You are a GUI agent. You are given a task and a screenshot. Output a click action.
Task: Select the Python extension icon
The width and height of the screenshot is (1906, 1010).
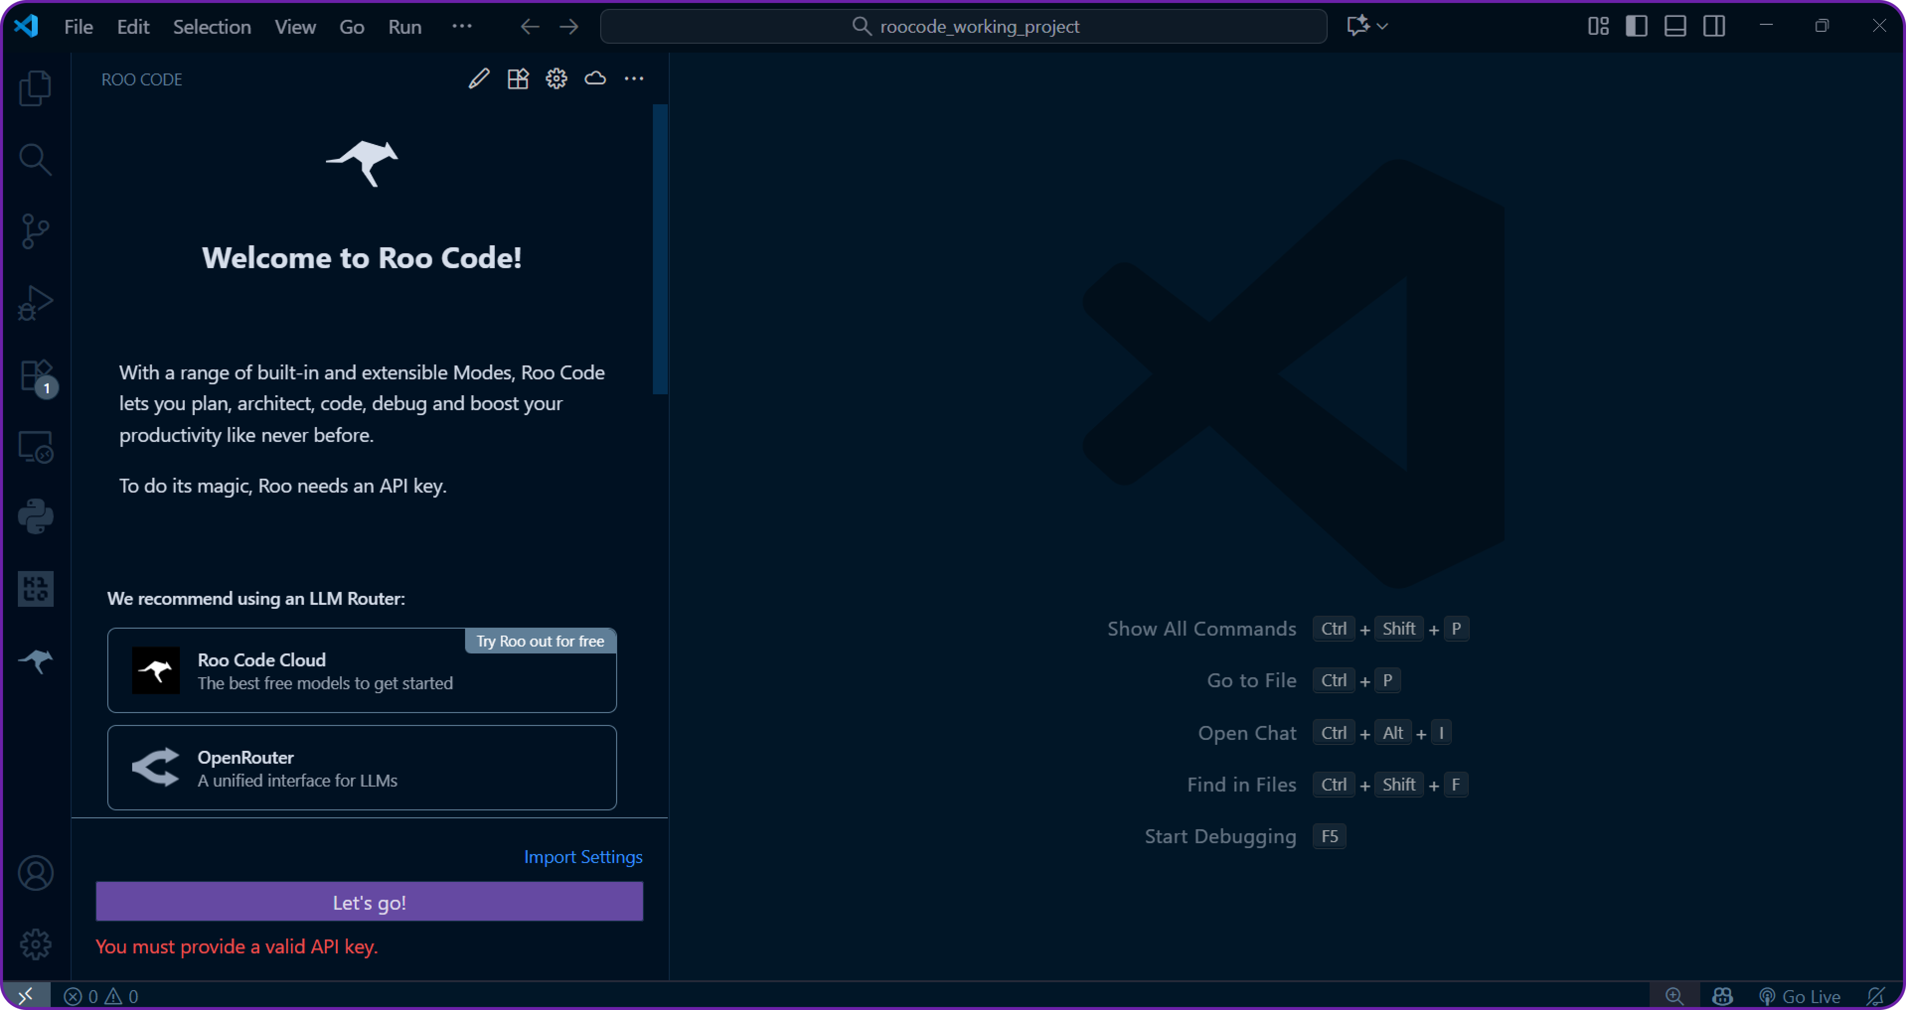[x=35, y=515]
